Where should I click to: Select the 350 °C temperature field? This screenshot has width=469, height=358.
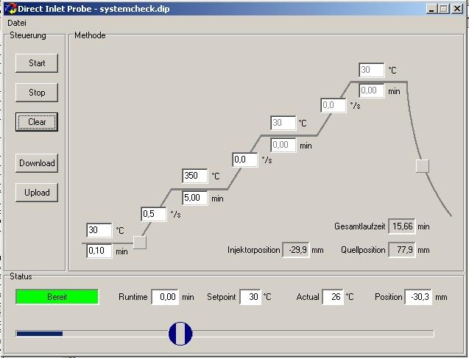click(195, 176)
